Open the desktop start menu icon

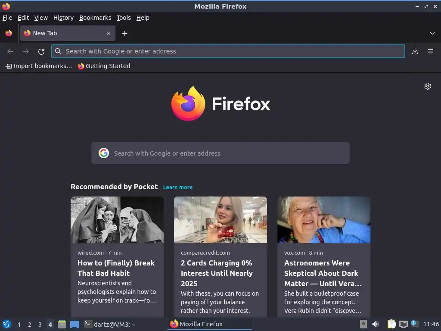[7, 324]
